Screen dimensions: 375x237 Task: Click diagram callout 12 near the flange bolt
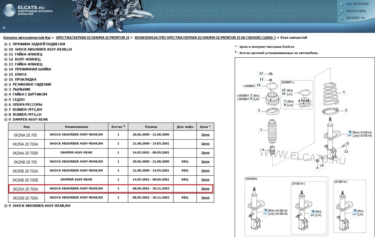346,151
